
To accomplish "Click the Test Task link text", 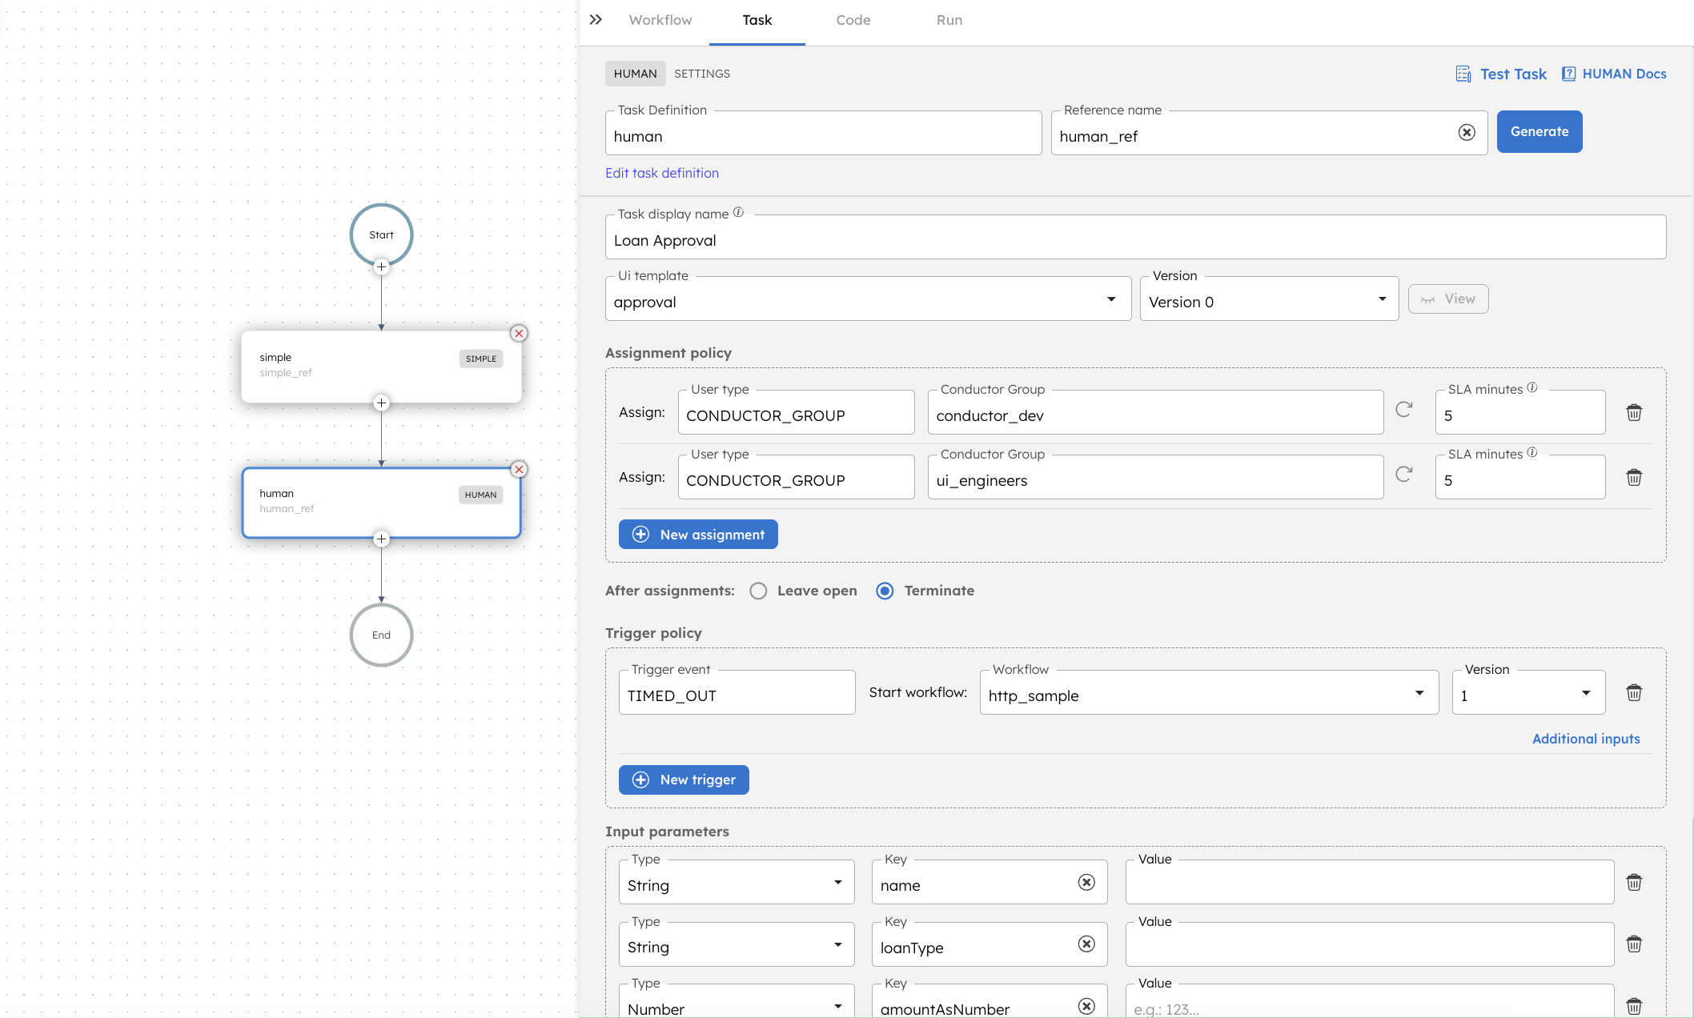I will [1513, 74].
